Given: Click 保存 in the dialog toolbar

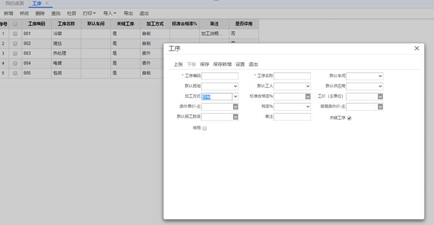Looking at the screenshot, I should click(x=204, y=64).
